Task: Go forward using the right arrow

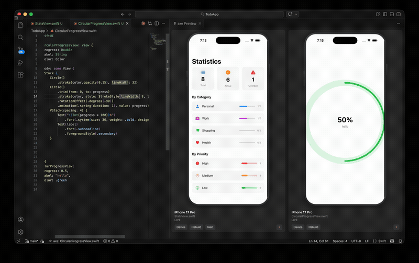Action: [x=129, y=14]
